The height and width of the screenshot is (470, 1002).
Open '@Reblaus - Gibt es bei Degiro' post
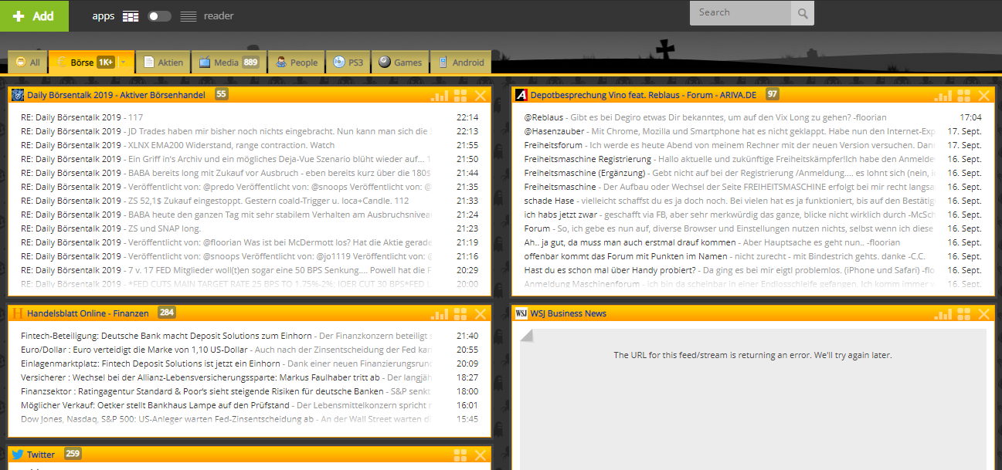[x=753, y=117]
